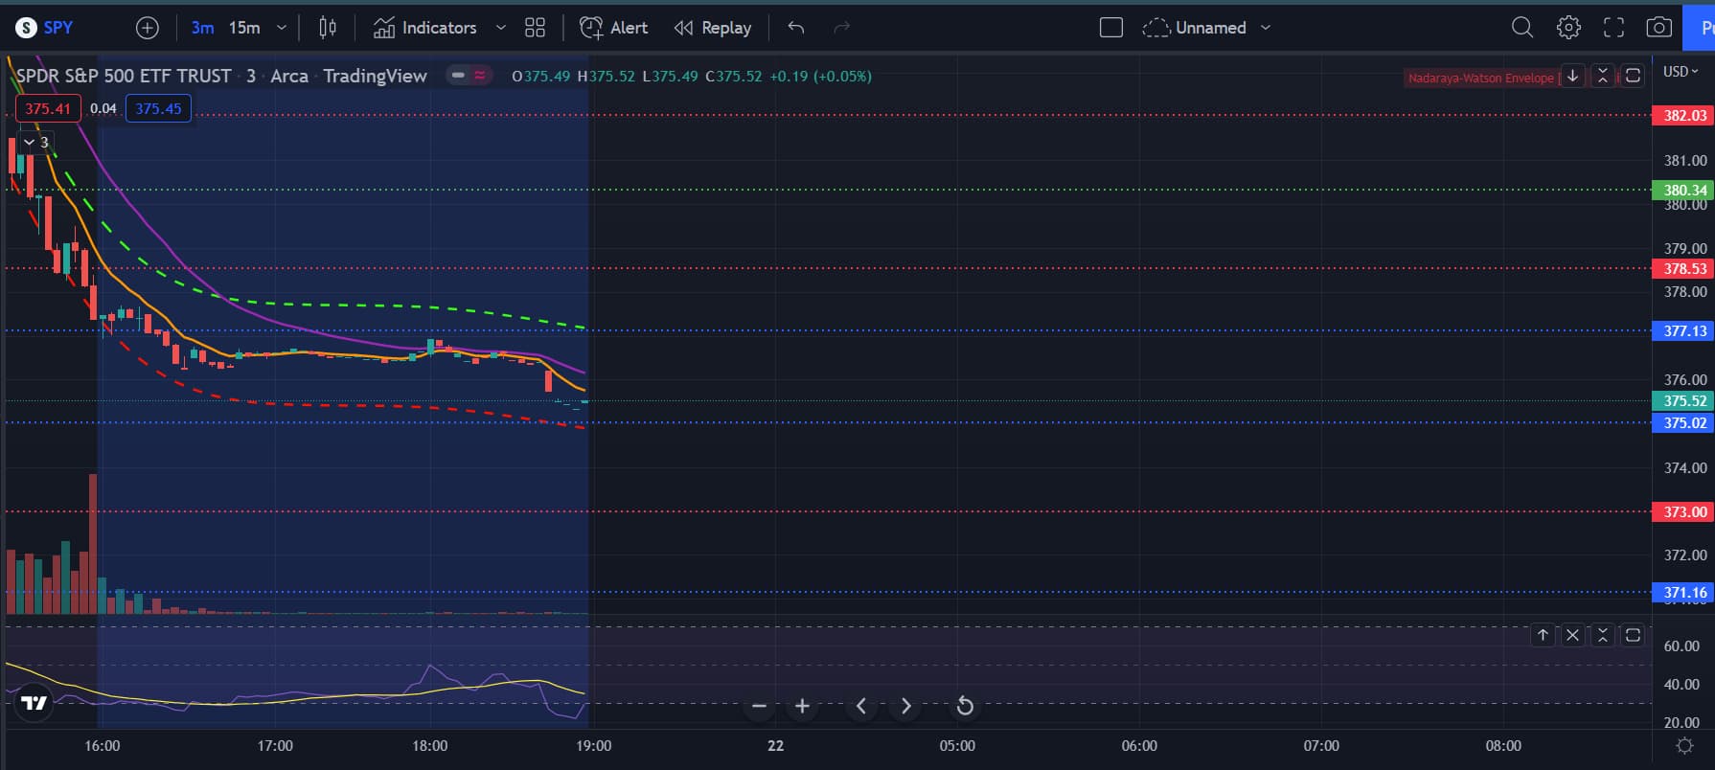Click the 375.52 current price label

1685,401
